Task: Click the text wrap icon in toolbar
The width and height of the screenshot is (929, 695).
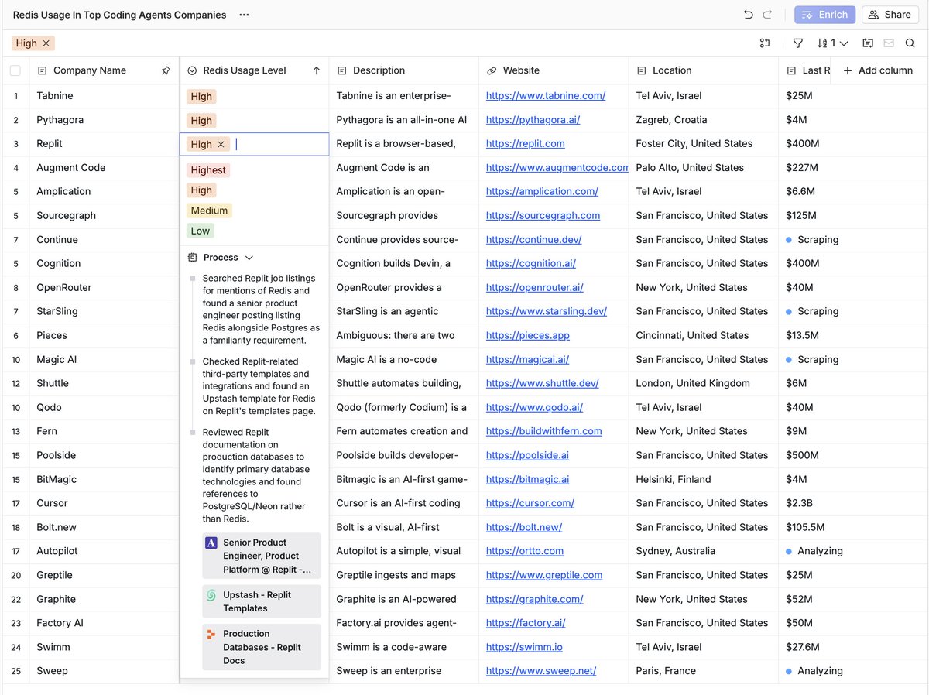Action: tap(868, 43)
